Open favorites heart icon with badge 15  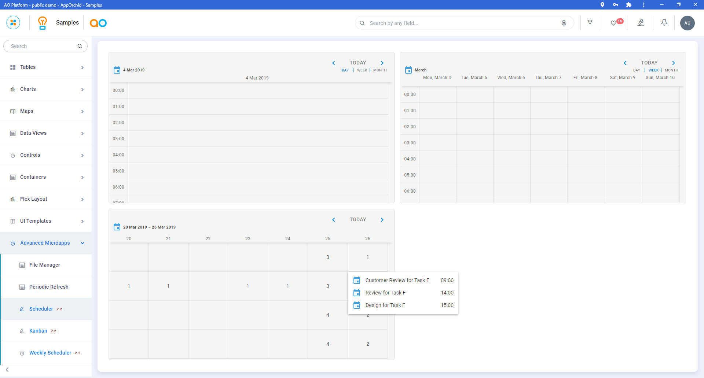(614, 23)
